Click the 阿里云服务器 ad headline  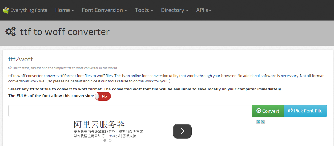99,124
